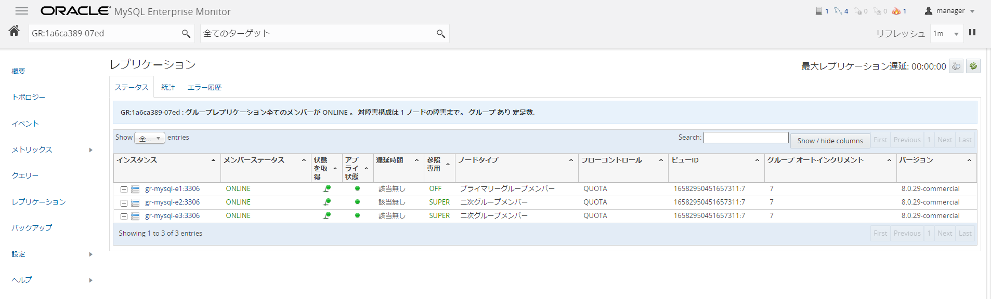Click the flame emergency events icon
991x299 pixels.
[896, 11]
